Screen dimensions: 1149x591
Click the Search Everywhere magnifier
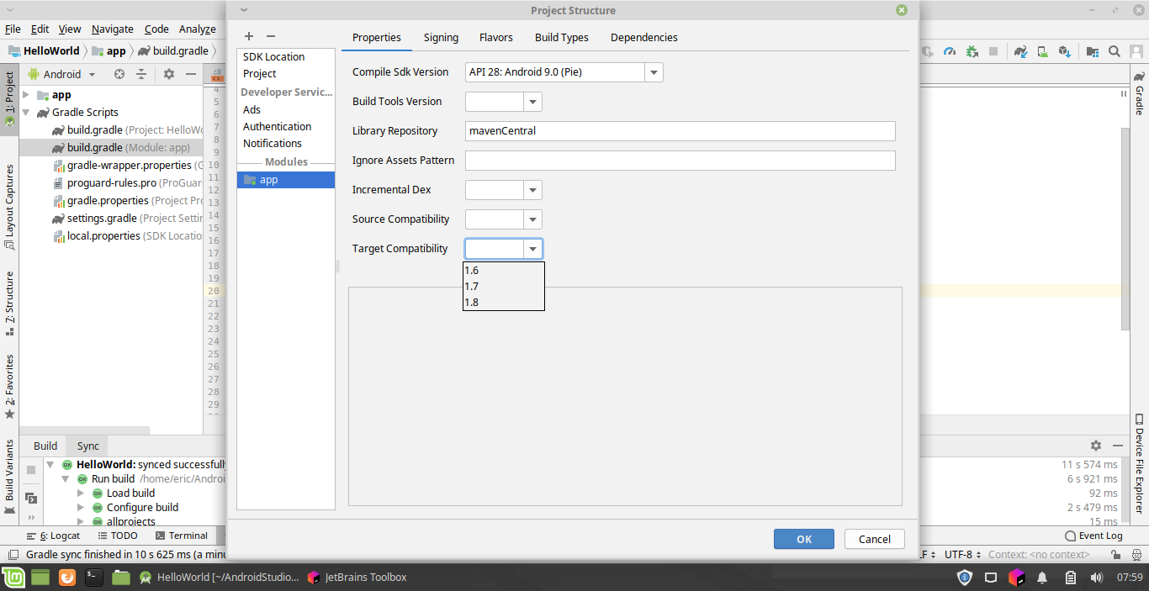1115,51
